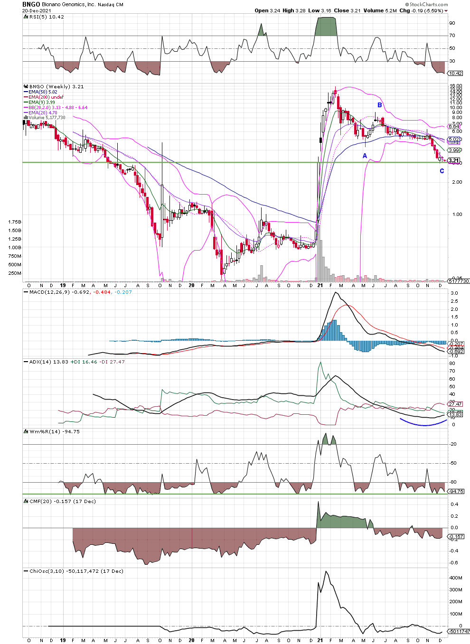Click the candlestick icon beside BNGO (Weekly)

(26, 87)
